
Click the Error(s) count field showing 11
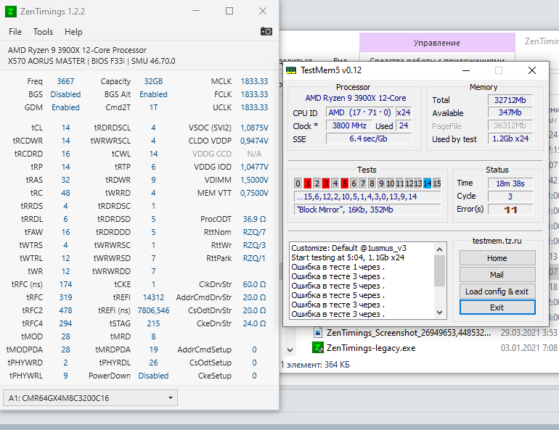point(510,210)
